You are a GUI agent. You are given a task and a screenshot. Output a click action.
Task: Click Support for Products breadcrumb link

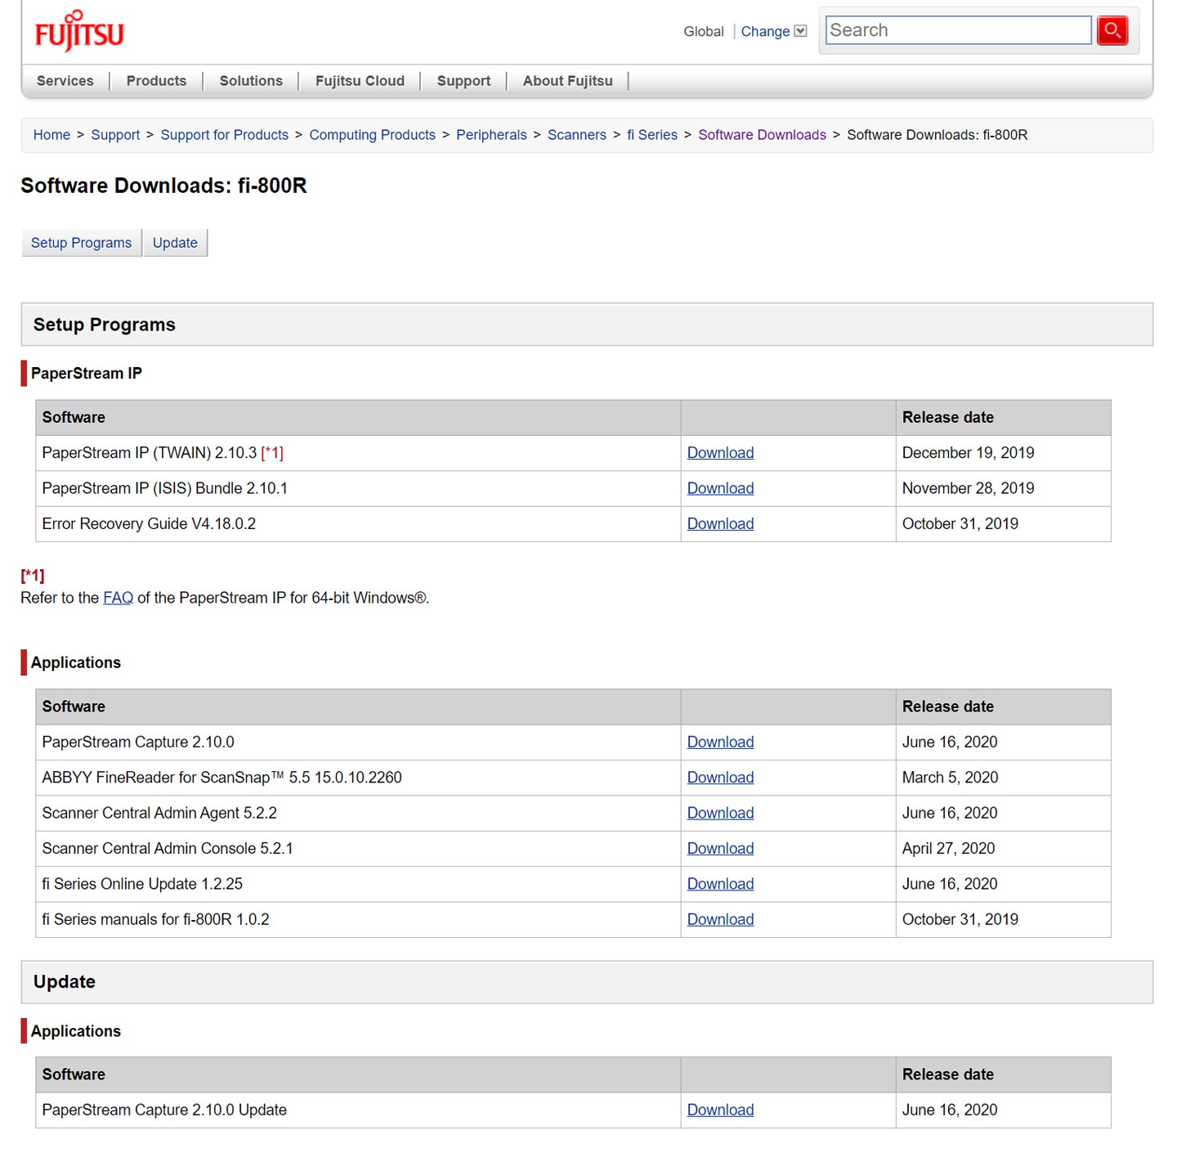[225, 135]
